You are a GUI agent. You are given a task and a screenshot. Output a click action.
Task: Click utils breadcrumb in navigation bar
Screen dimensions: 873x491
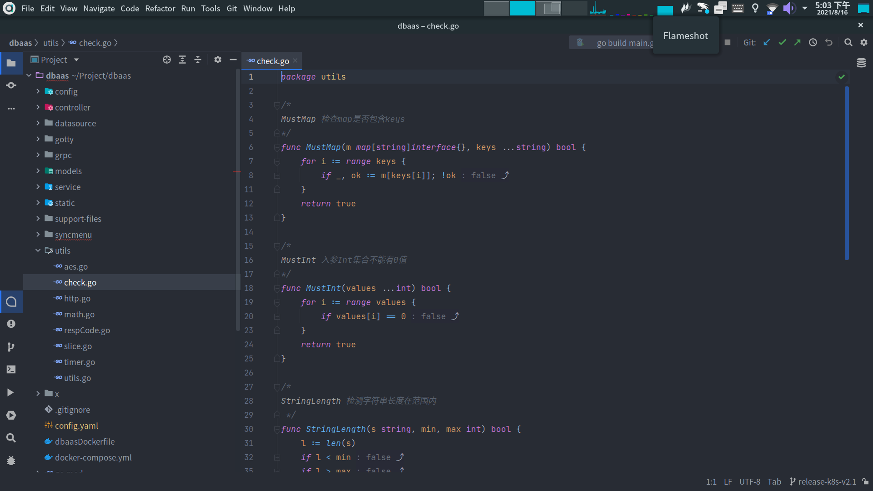point(51,43)
